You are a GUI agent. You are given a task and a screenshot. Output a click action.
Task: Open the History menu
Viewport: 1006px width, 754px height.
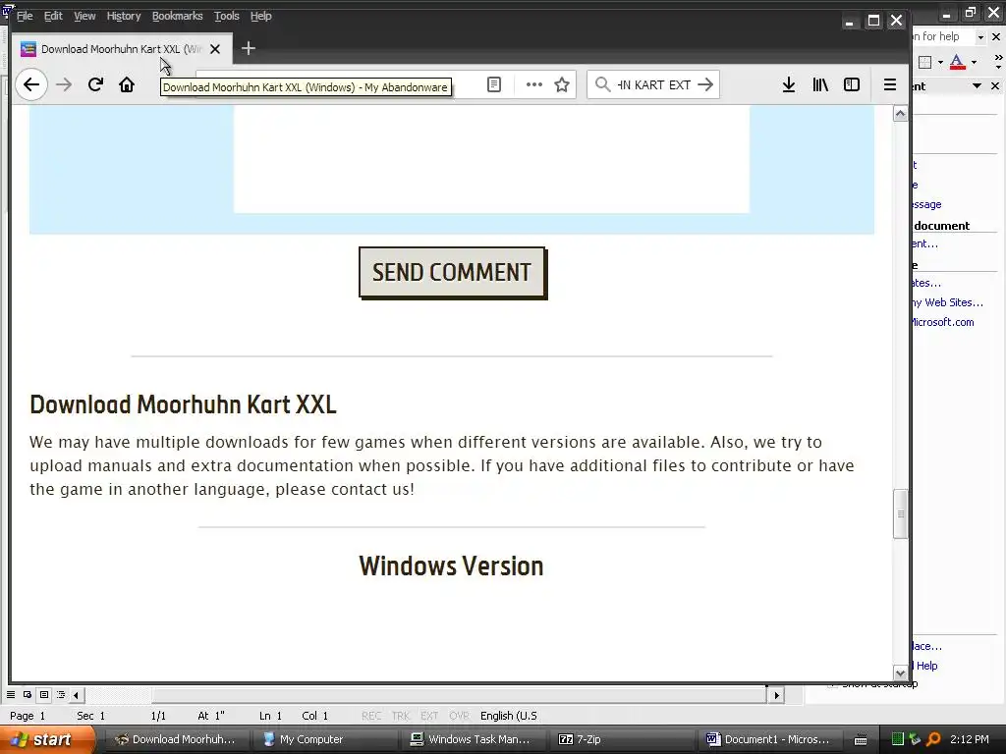tap(123, 16)
